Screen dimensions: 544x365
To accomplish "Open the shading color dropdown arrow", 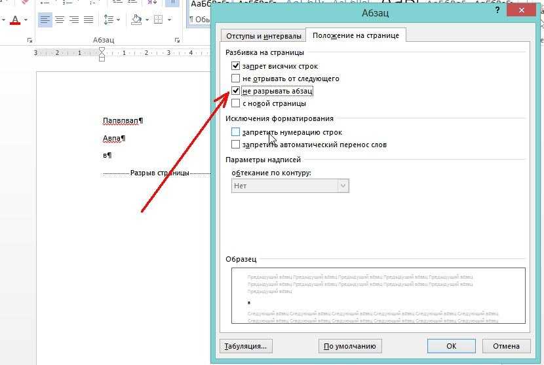I will (x=147, y=20).
